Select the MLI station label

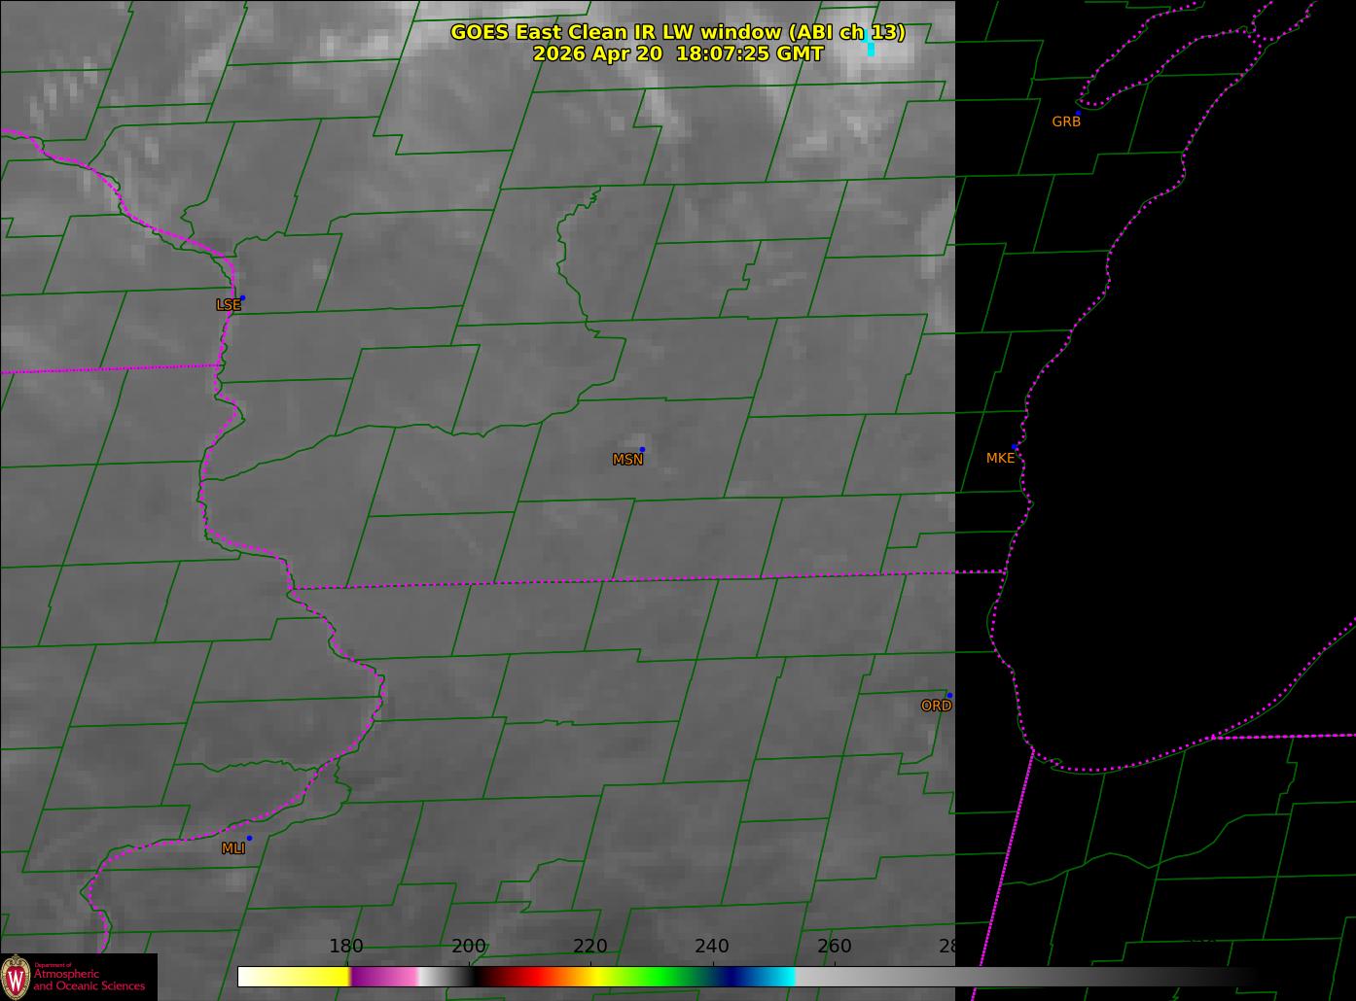click(232, 848)
